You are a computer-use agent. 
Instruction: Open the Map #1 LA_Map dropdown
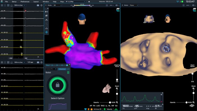click(75, 2)
